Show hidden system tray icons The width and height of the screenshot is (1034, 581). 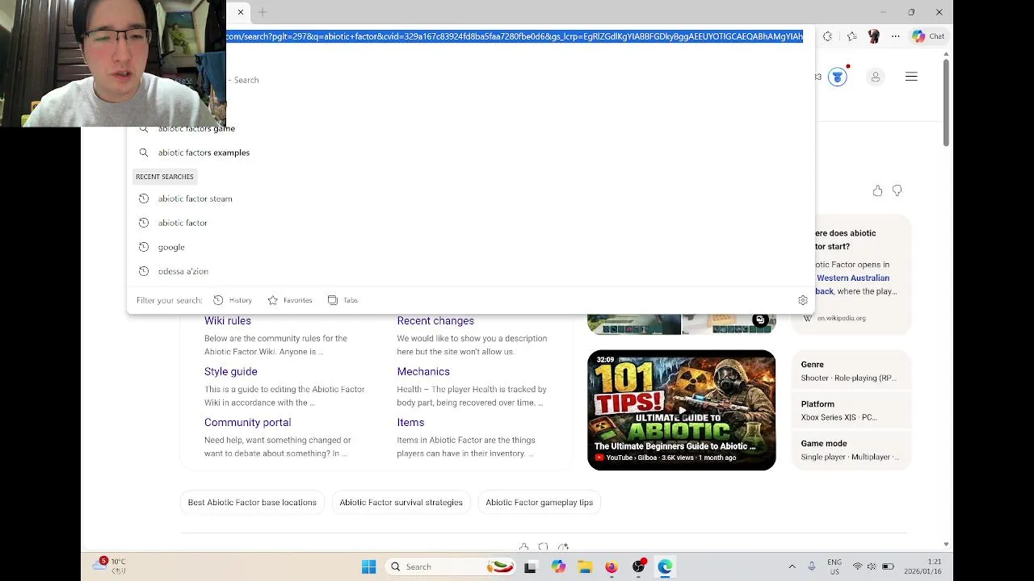tap(792, 566)
